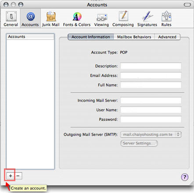Click the plus button to create account

point(11,176)
